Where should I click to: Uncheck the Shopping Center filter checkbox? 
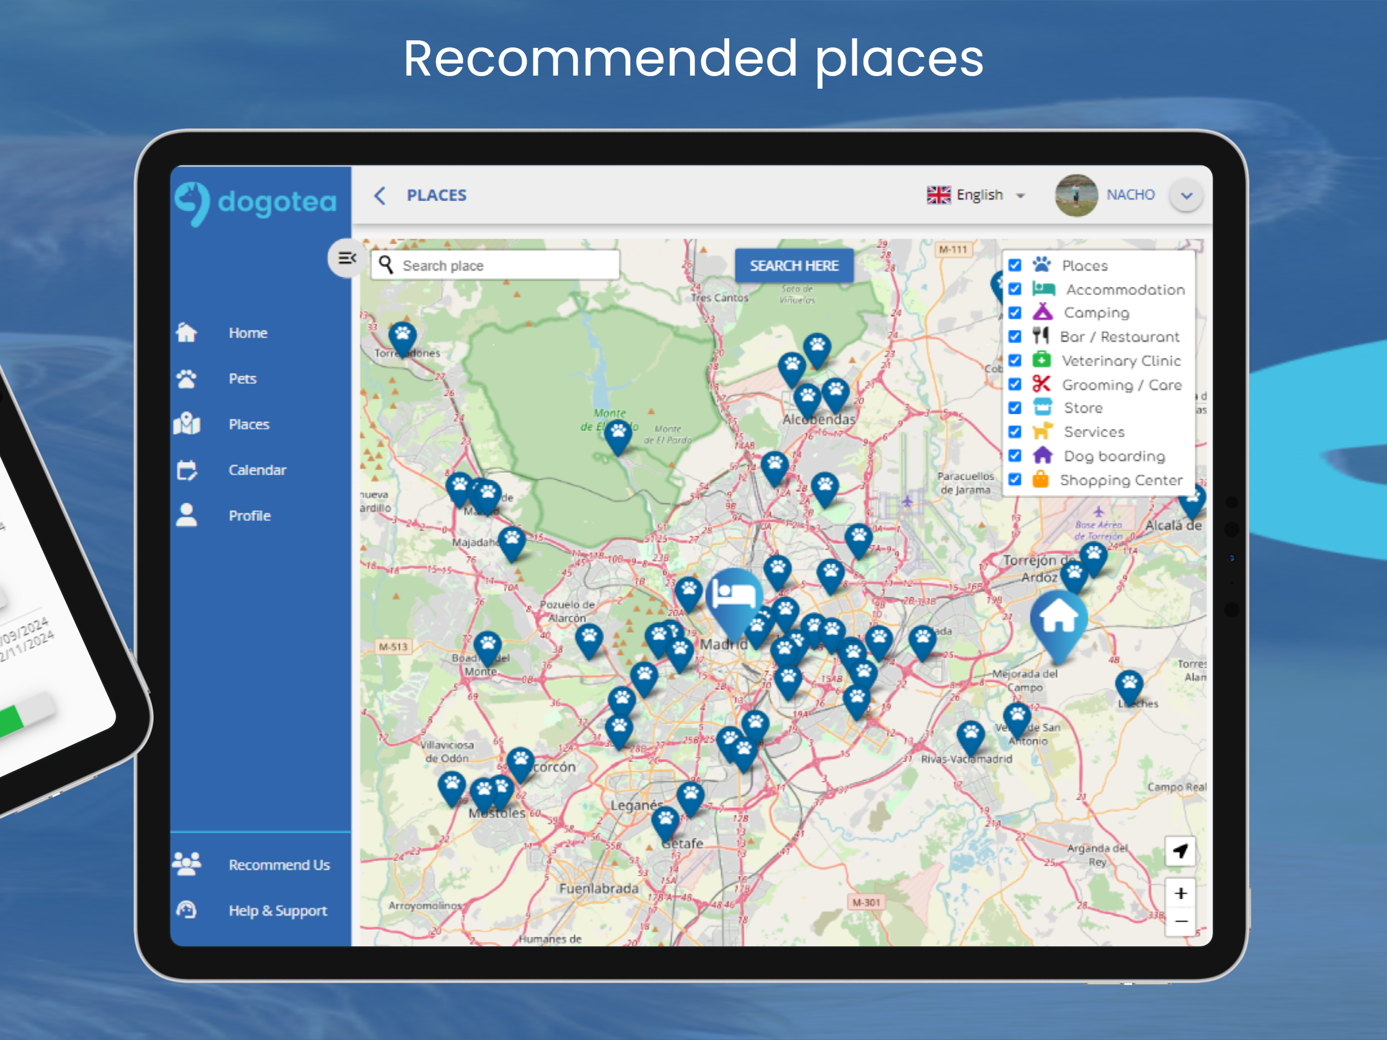[x=1015, y=480]
